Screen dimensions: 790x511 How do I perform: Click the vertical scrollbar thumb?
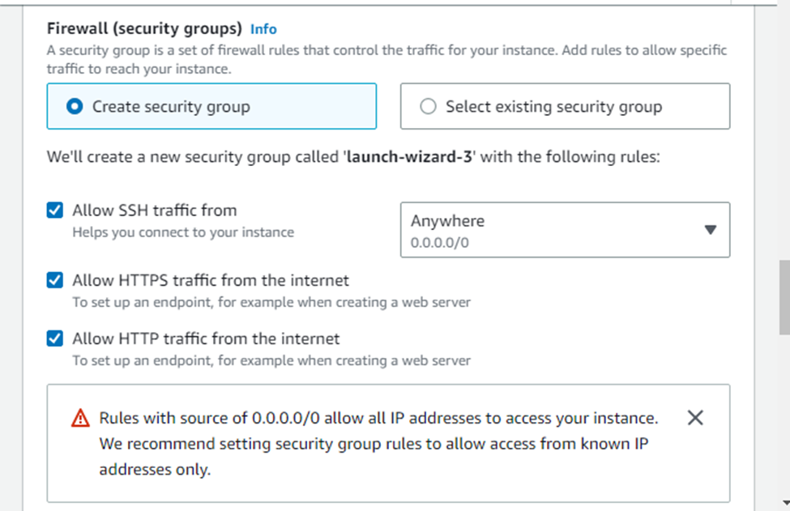click(784, 297)
